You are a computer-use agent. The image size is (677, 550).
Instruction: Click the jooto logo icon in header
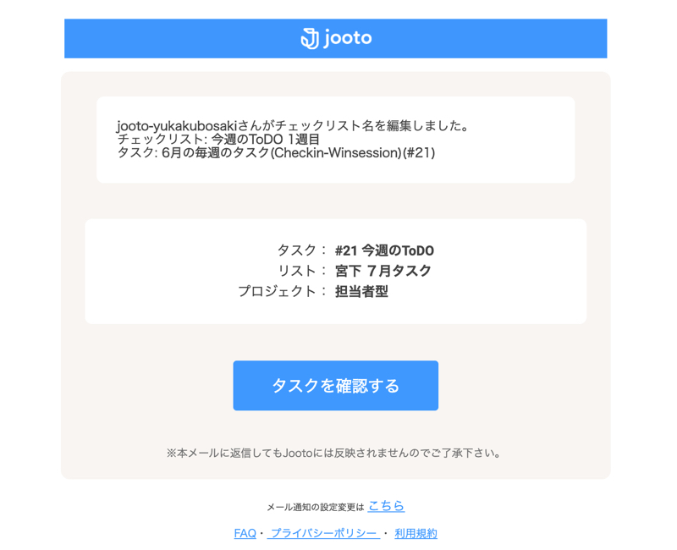click(310, 38)
